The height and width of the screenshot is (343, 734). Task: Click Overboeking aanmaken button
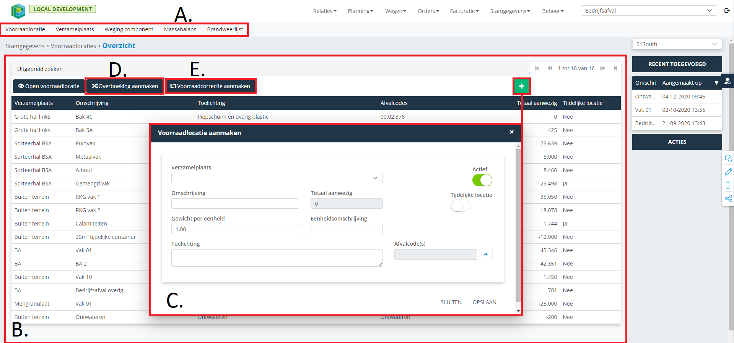pos(125,86)
